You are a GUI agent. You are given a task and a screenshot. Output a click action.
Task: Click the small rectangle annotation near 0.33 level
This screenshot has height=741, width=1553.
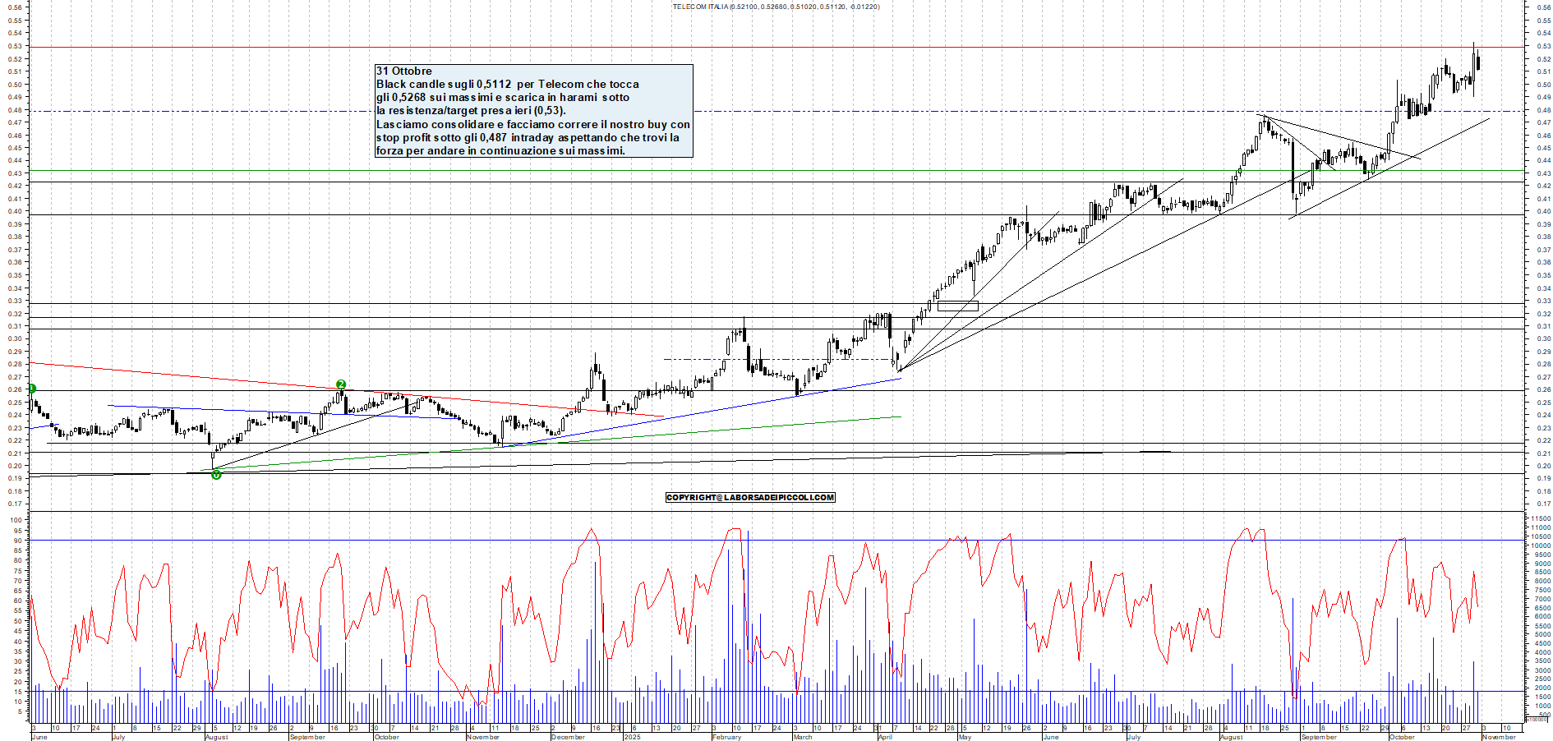(x=957, y=305)
